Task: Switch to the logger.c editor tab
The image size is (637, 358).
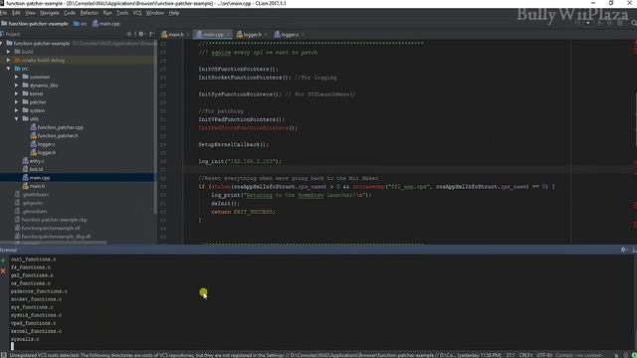Action: 290,35
